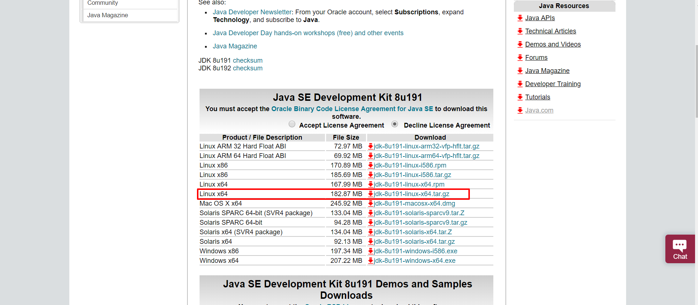Screen dimensions: 698x305
Task: Click download arrow icon beside jdk-8u191-linux-arm32-vfp-hflt.tar.gz
Action: (370, 146)
